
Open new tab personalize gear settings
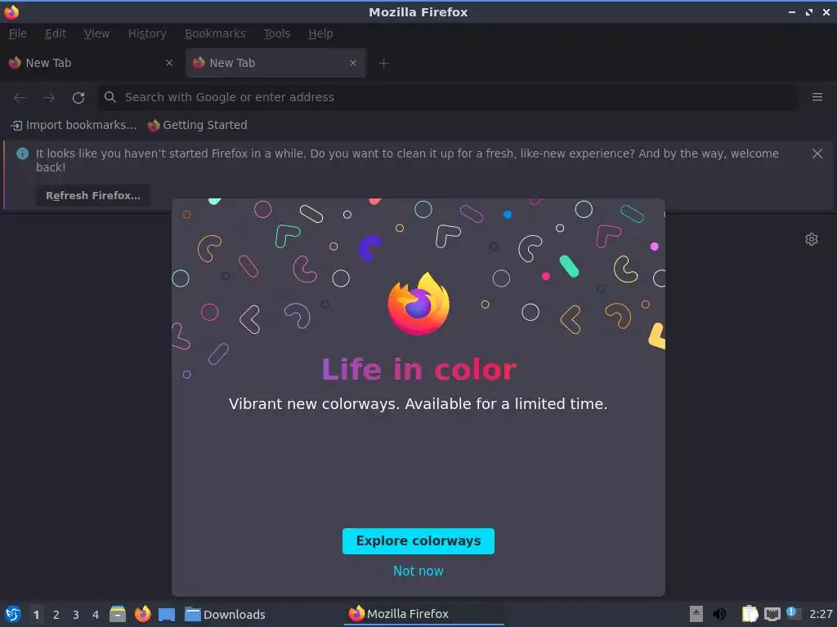pyautogui.click(x=812, y=239)
